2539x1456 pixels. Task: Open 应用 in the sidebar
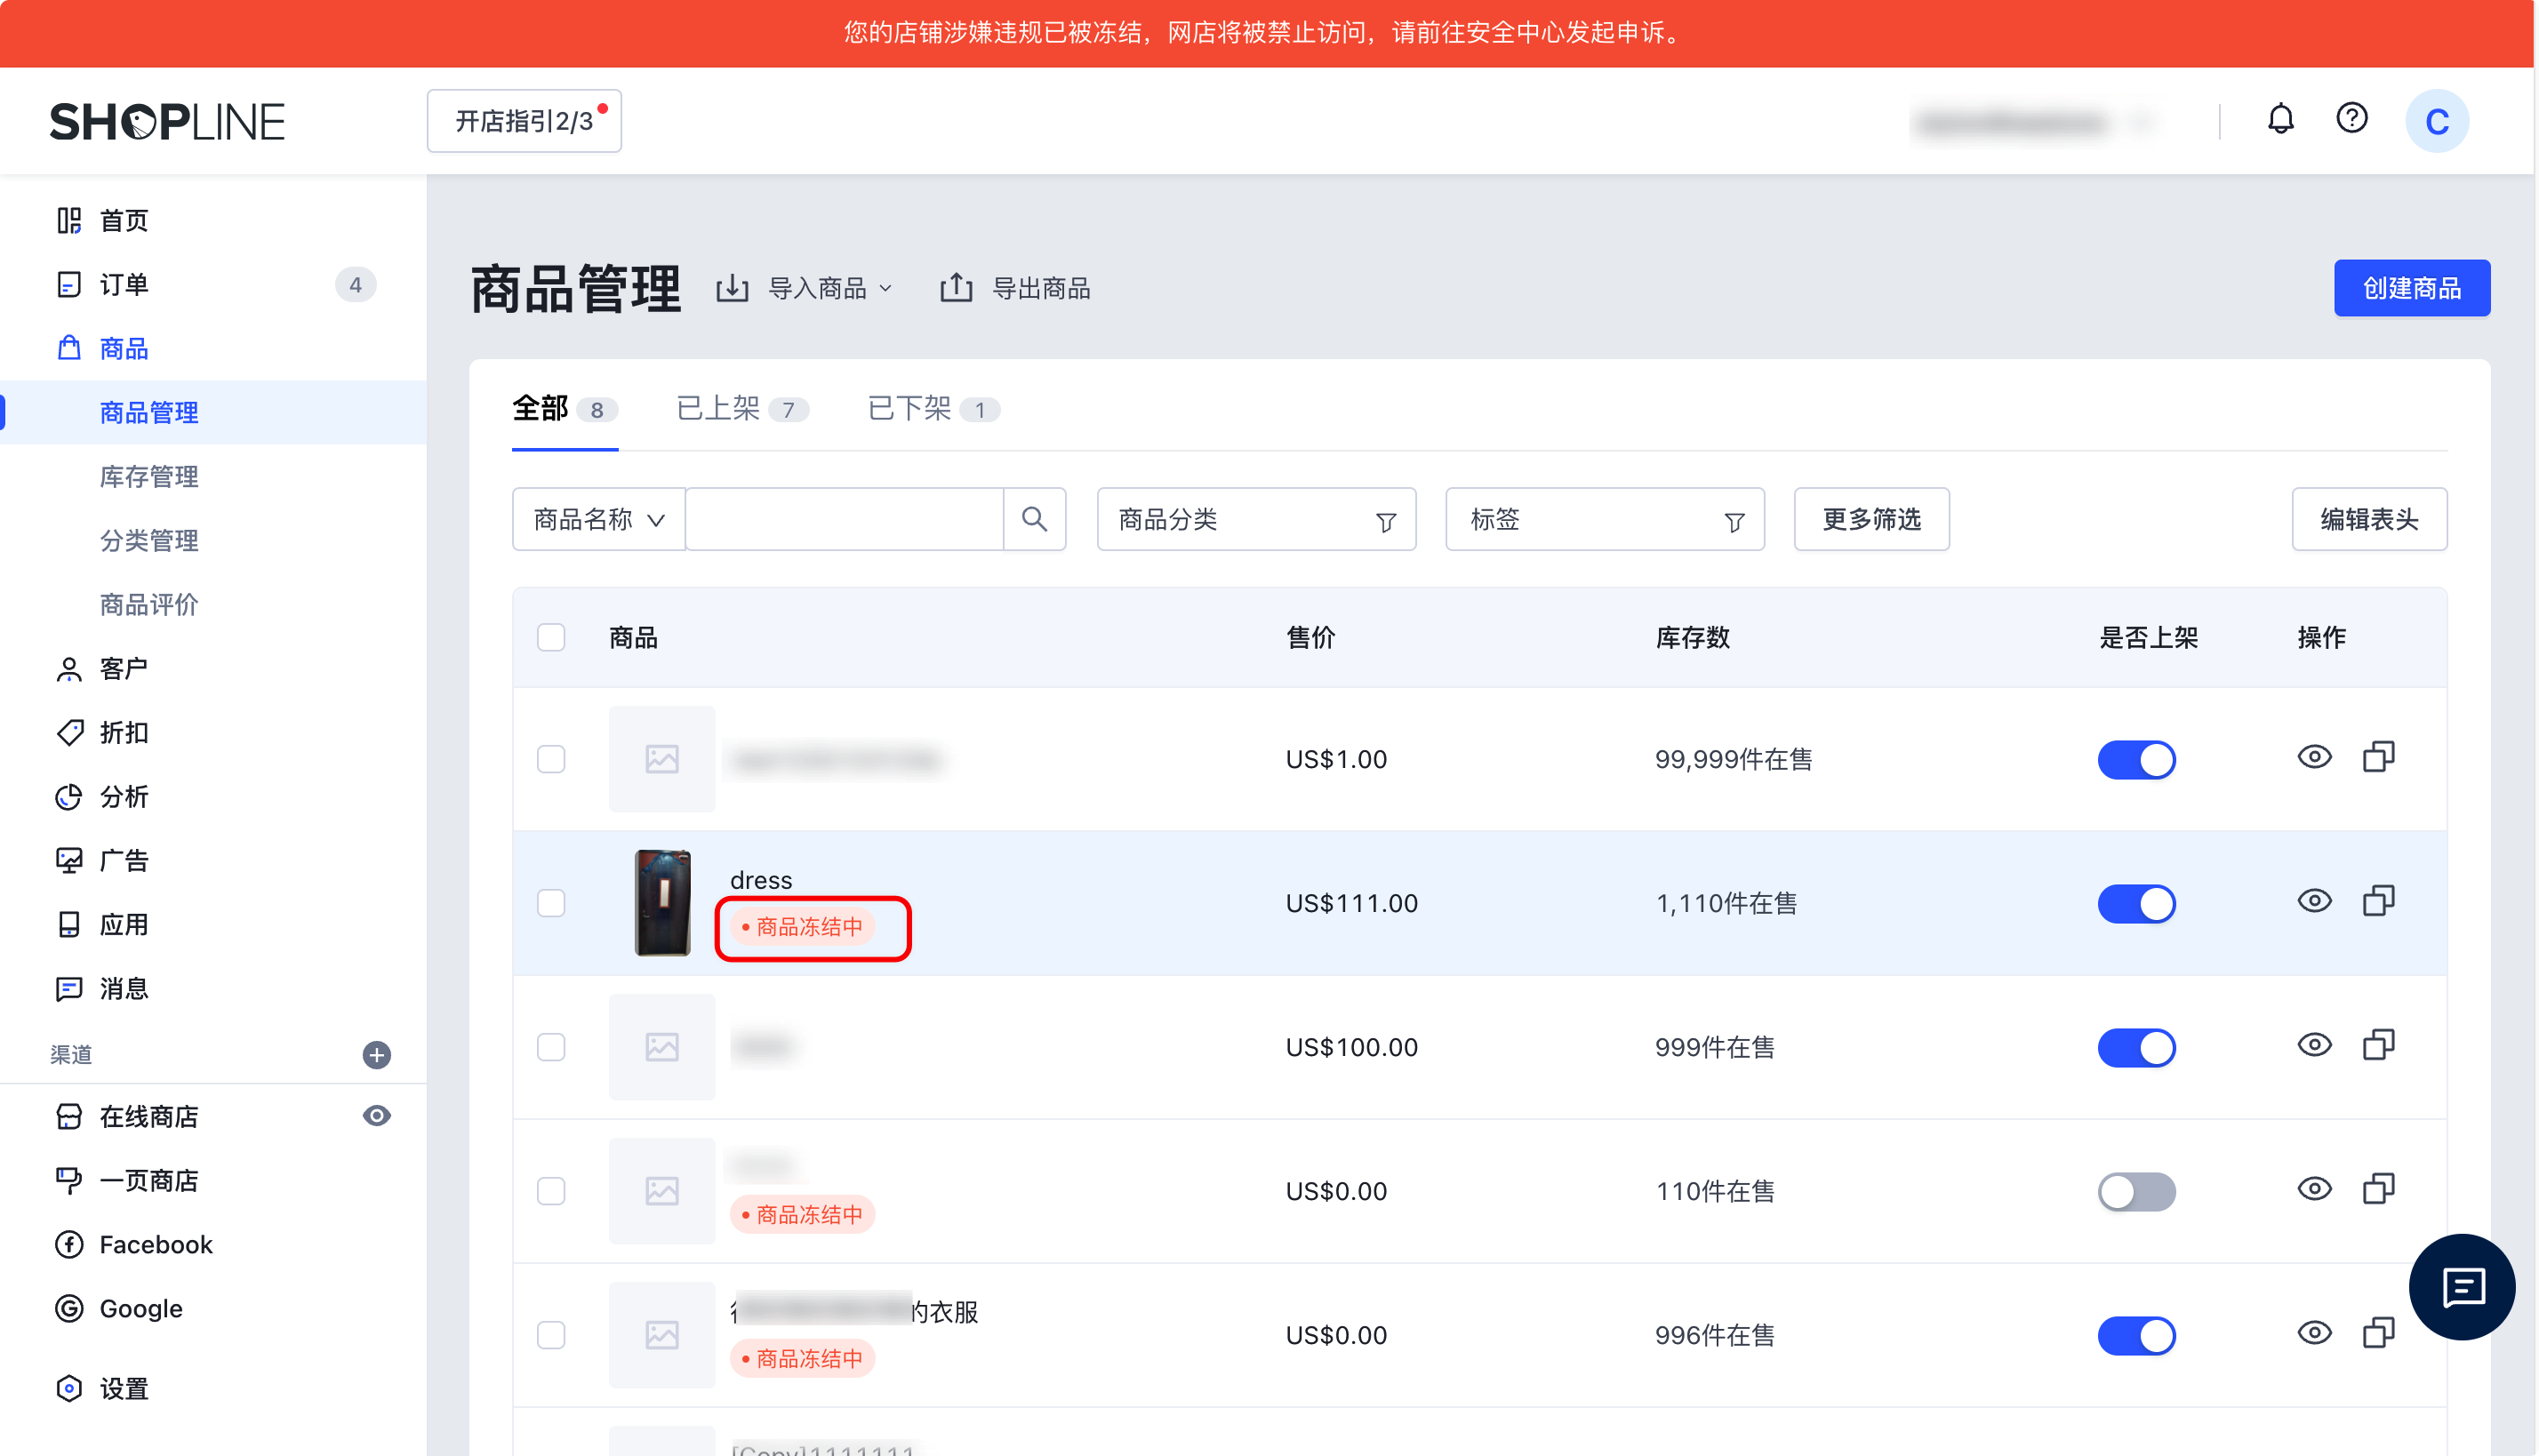[213, 924]
